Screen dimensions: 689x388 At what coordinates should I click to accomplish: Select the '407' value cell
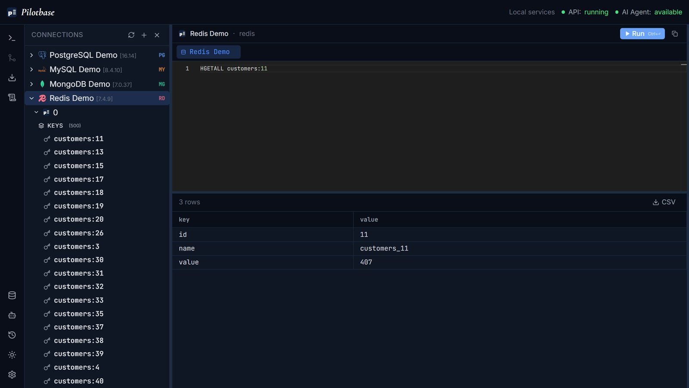[520, 262]
